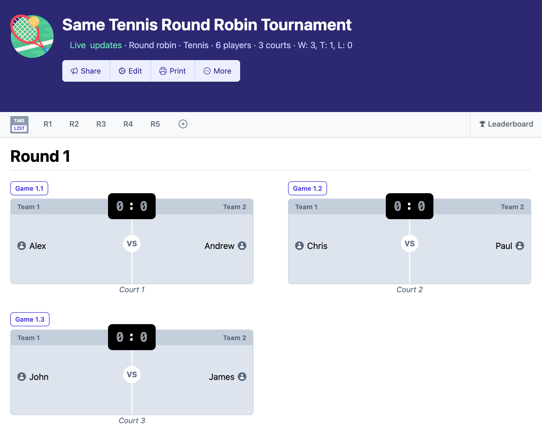The width and height of the screenshot is (542, 434).
Task: Open the tournament logo image
Action: coord(32,36)
